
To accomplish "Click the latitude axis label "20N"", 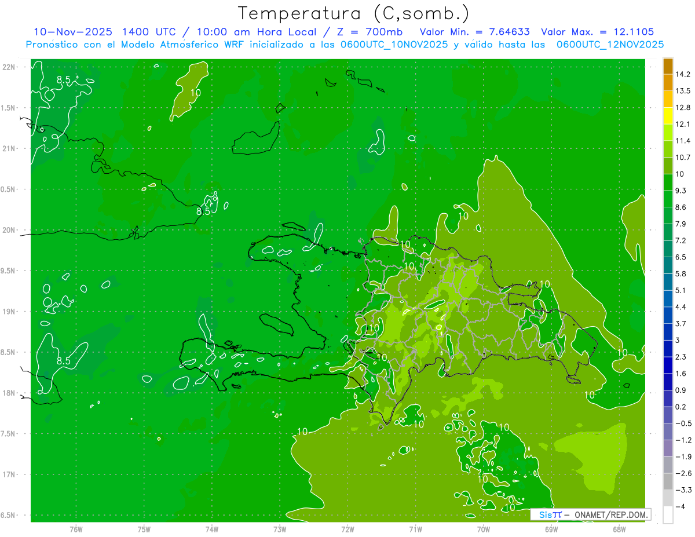I will (x=9, y=231).
